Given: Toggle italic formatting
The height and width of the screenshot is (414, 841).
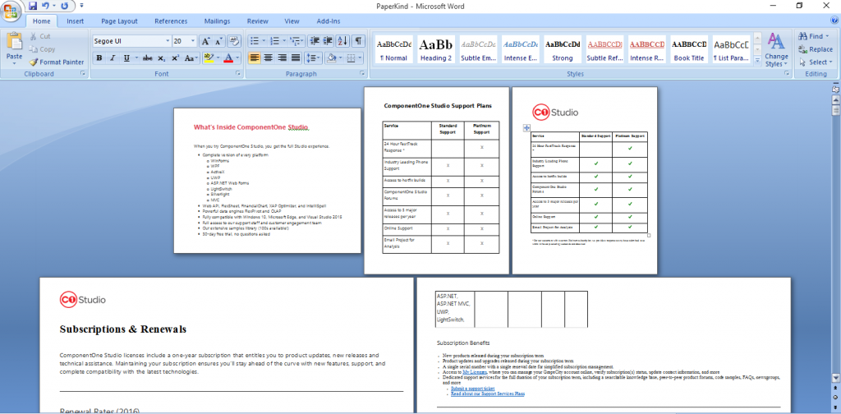Looking at the screenshot, I should coord(113,58).
